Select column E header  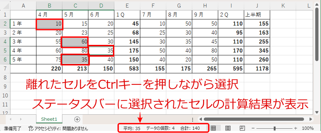pos(127,6)
